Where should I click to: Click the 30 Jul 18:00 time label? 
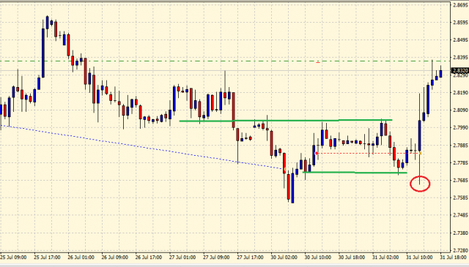(x=352, y=257)
